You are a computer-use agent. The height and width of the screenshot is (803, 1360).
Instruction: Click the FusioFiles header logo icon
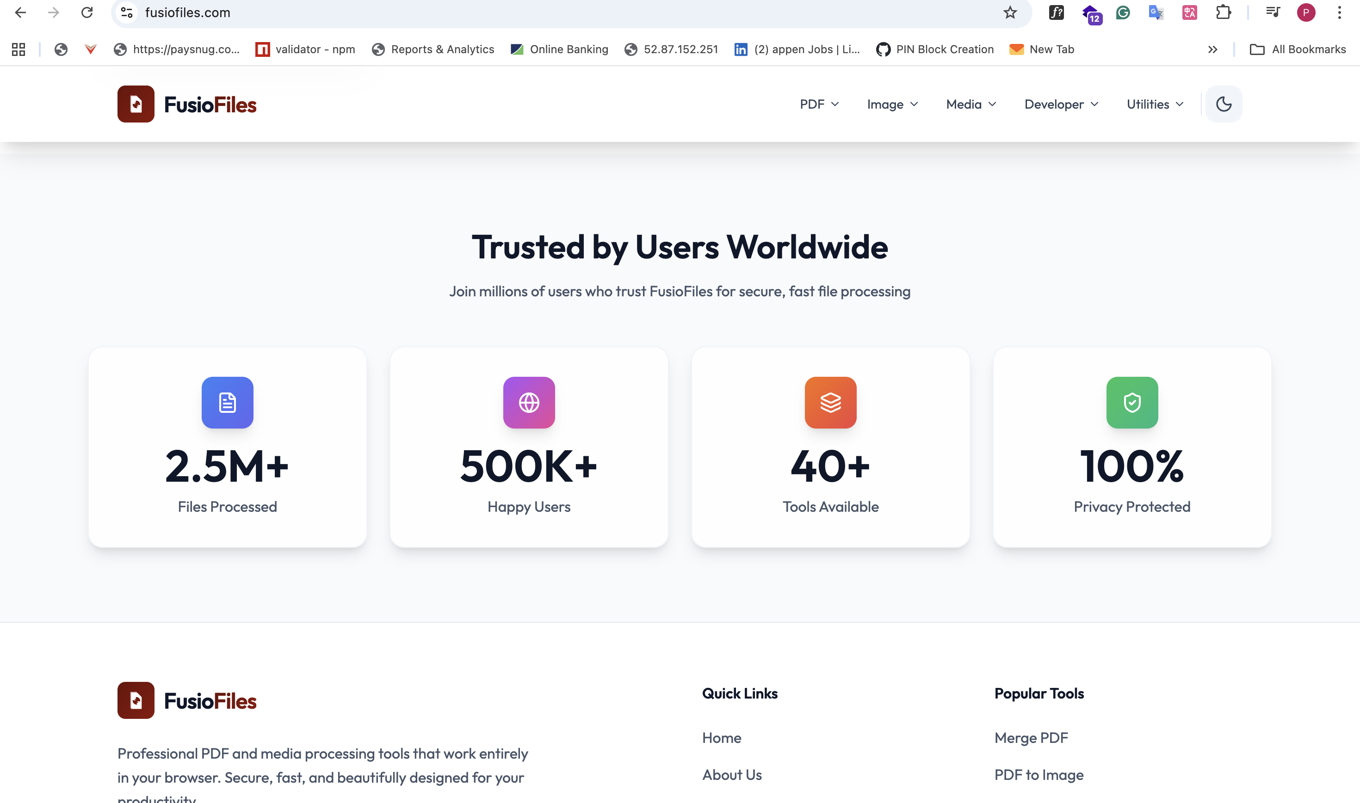point(136,104)
